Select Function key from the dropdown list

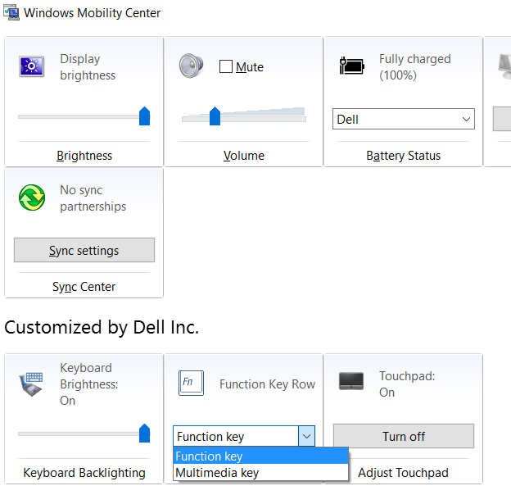(x=260, y=456)
